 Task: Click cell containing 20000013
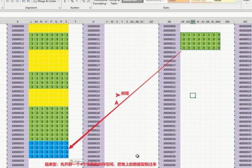pyautogui.click(x=94, y=48)
